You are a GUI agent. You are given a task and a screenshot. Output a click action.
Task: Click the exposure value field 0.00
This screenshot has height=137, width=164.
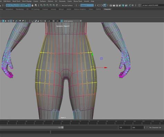point(49,21)
